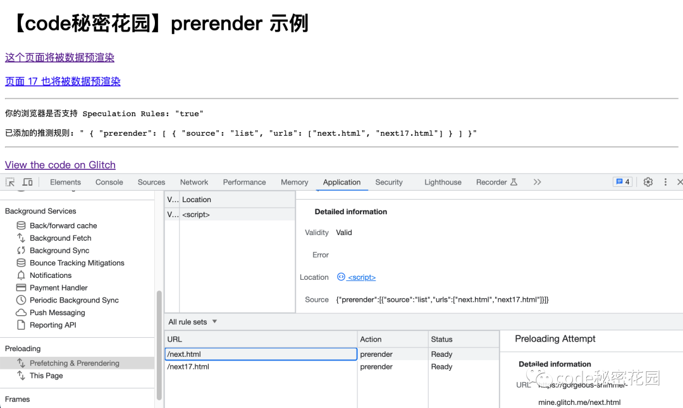Reveal hidden DevTools panels with the chevron
The width and height of the screenshot is (683, 408).
coord(537,182)
